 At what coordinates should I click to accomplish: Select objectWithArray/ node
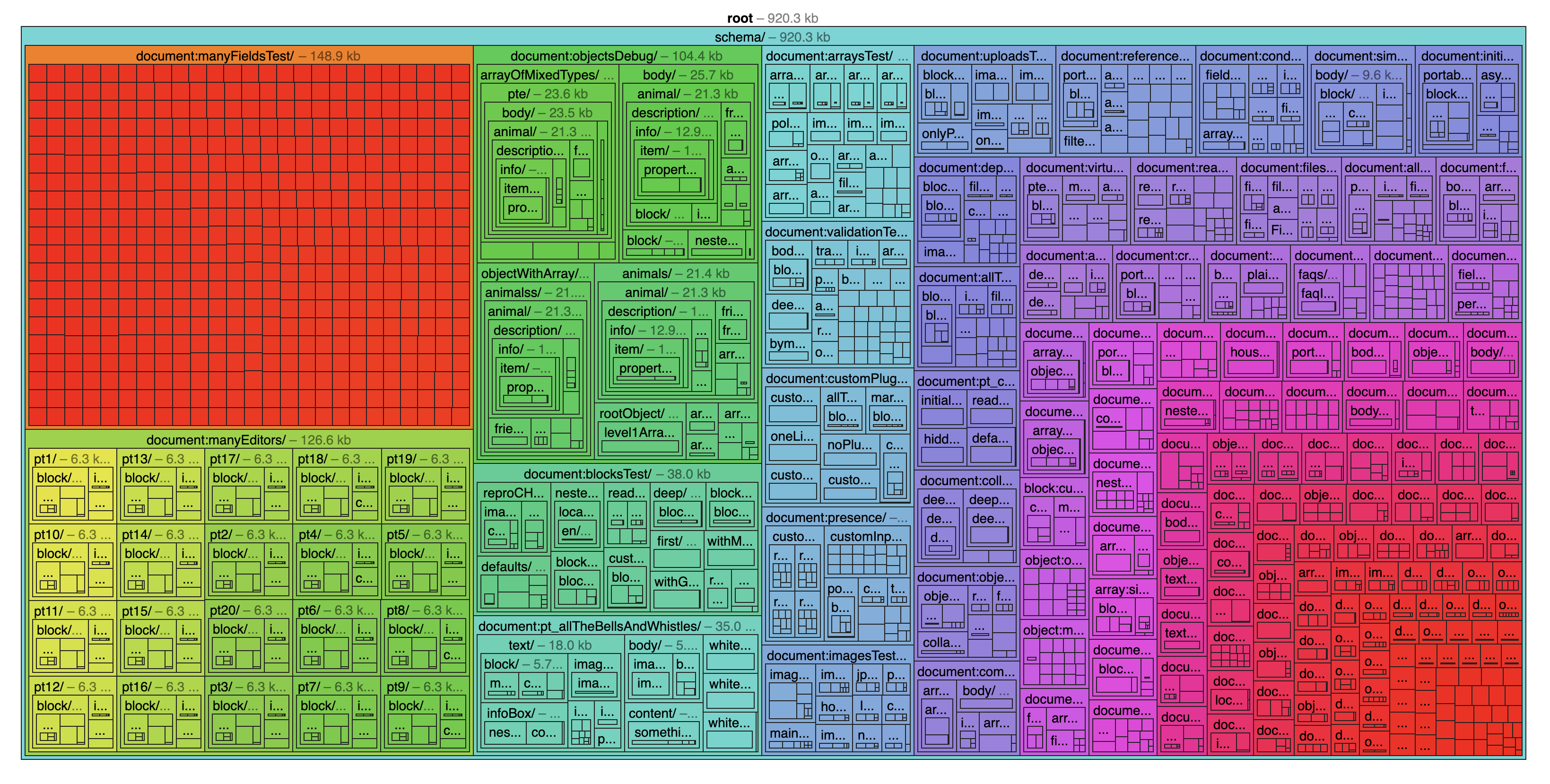click(535, 274)
